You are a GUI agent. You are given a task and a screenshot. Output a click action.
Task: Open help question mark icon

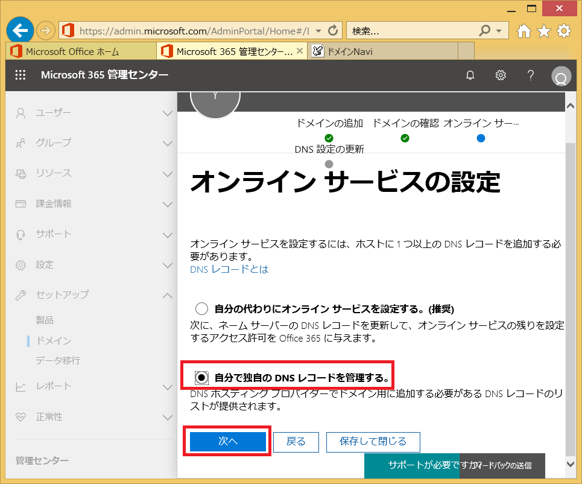click(531, 75)
